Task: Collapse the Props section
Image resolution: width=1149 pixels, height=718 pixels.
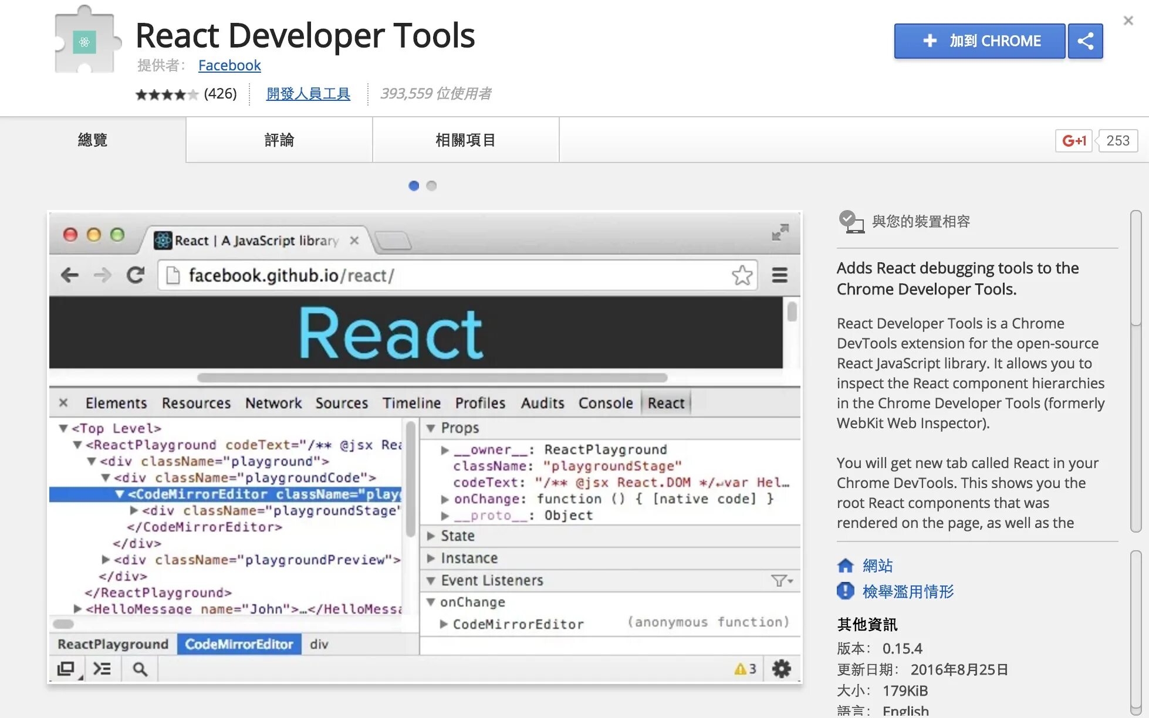Action: [x=431, y=428]
